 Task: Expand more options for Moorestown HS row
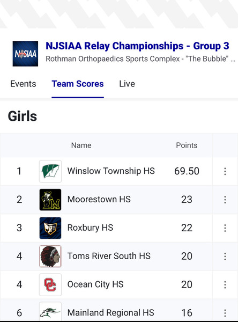point(225,200)
